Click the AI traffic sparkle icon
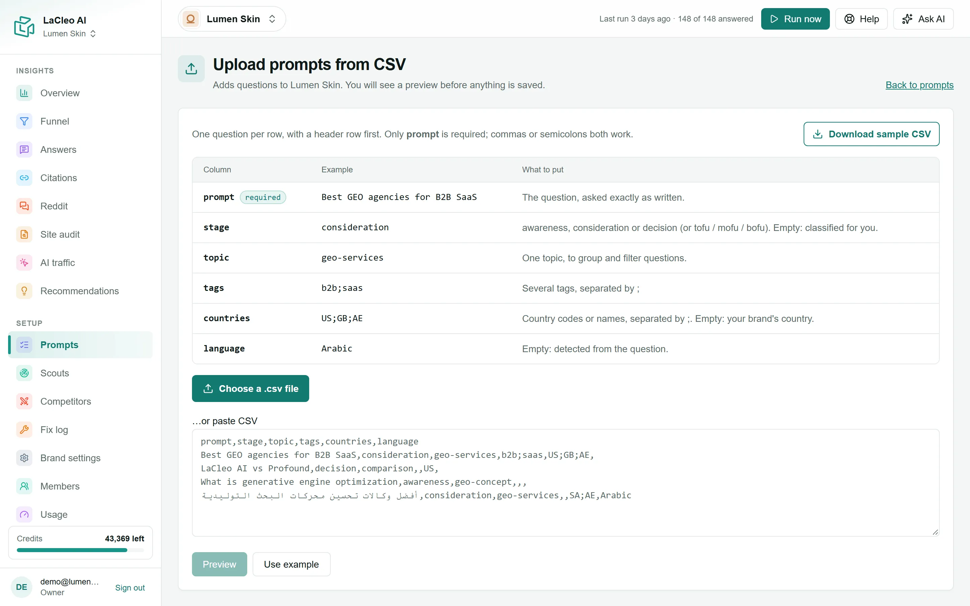970x606 pixels. point(24,263)
